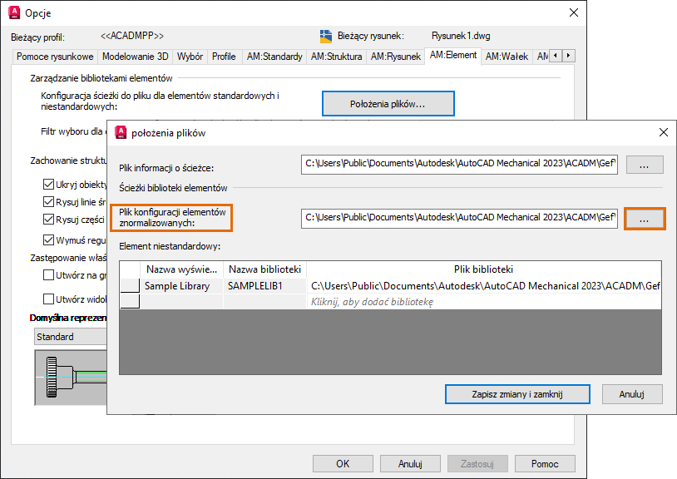Browse for Plik informacji o ścieżce file
This screenshot has height=479, width=677.
(x=645, y=165)
